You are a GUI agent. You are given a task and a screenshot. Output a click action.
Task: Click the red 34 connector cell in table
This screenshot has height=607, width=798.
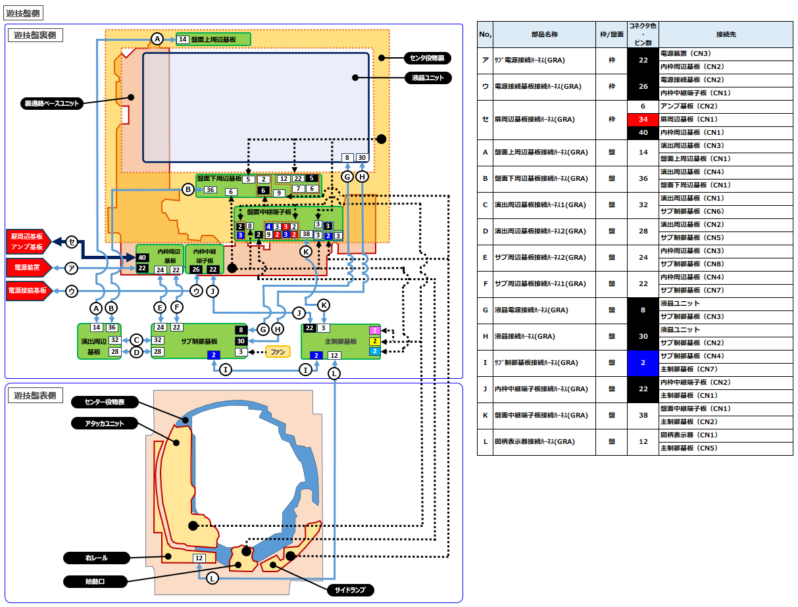(643, 119)
